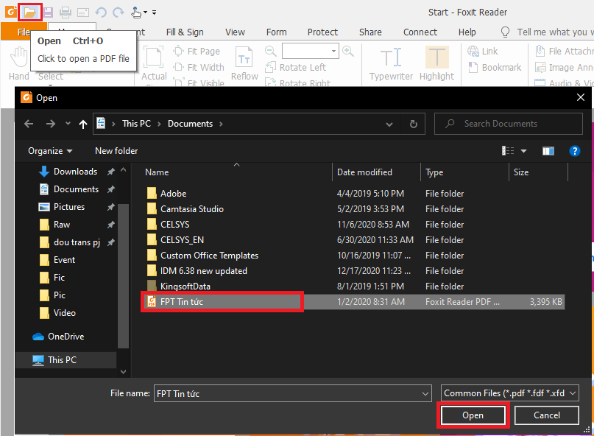Image resolution: width=594 pixels, height=436 pixels.
Task: Select the Highlight tool
Action: [x=436, y=63]
